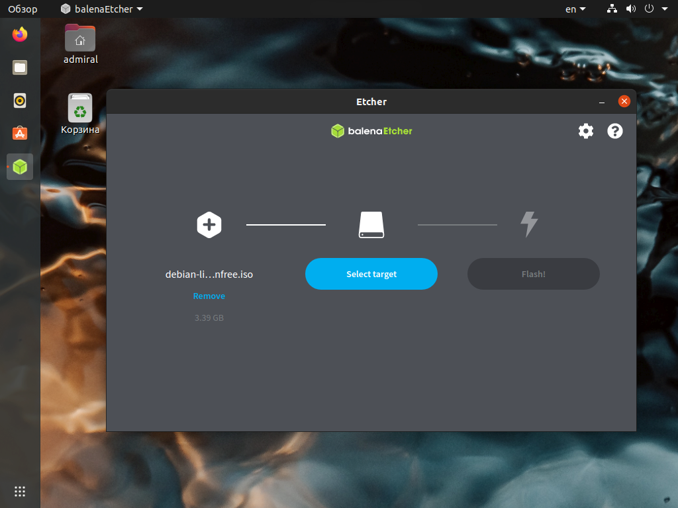Click the disabled Flash! button
678x508 pixels.
pyautogui.click(x=533, y=274)
